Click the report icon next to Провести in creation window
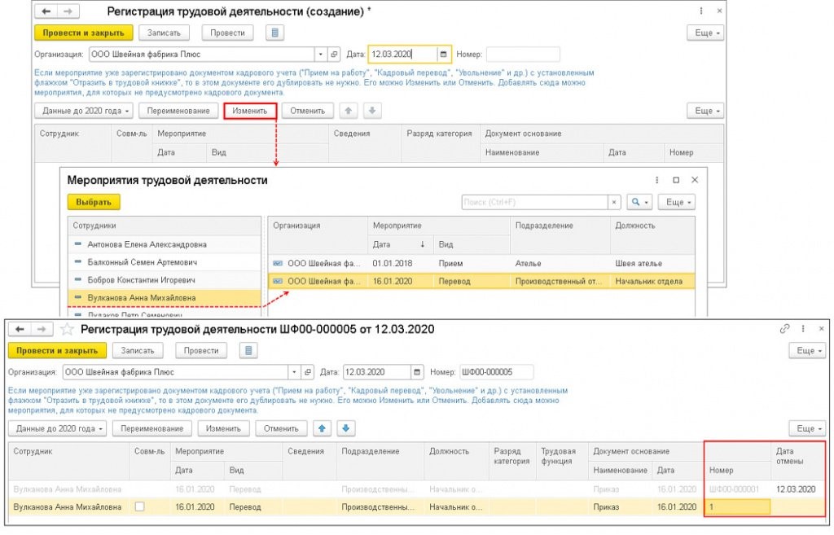 coord(276,33)
